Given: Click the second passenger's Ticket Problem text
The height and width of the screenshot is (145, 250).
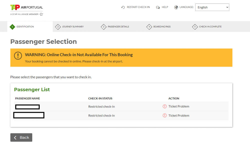Looking at the screenshot, I should tap(179, 116).
